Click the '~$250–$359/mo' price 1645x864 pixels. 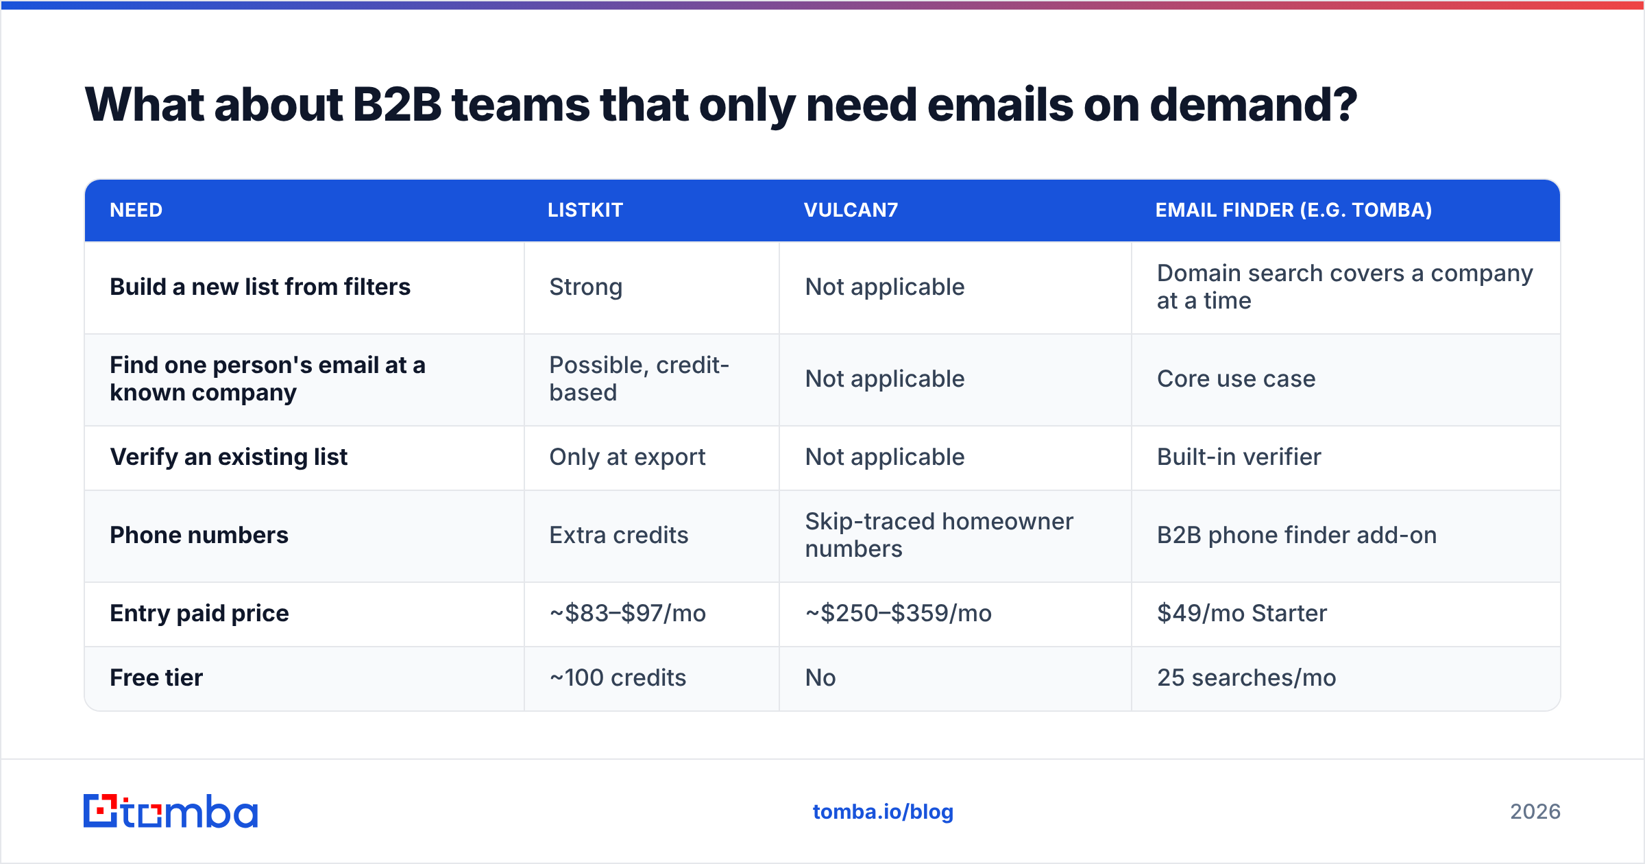[x=899, y=613]
